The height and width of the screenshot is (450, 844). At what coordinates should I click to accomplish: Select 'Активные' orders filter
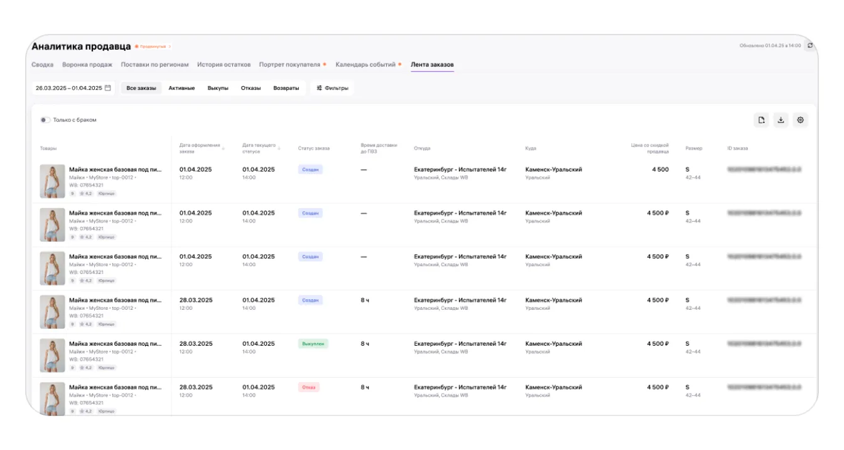181,88
